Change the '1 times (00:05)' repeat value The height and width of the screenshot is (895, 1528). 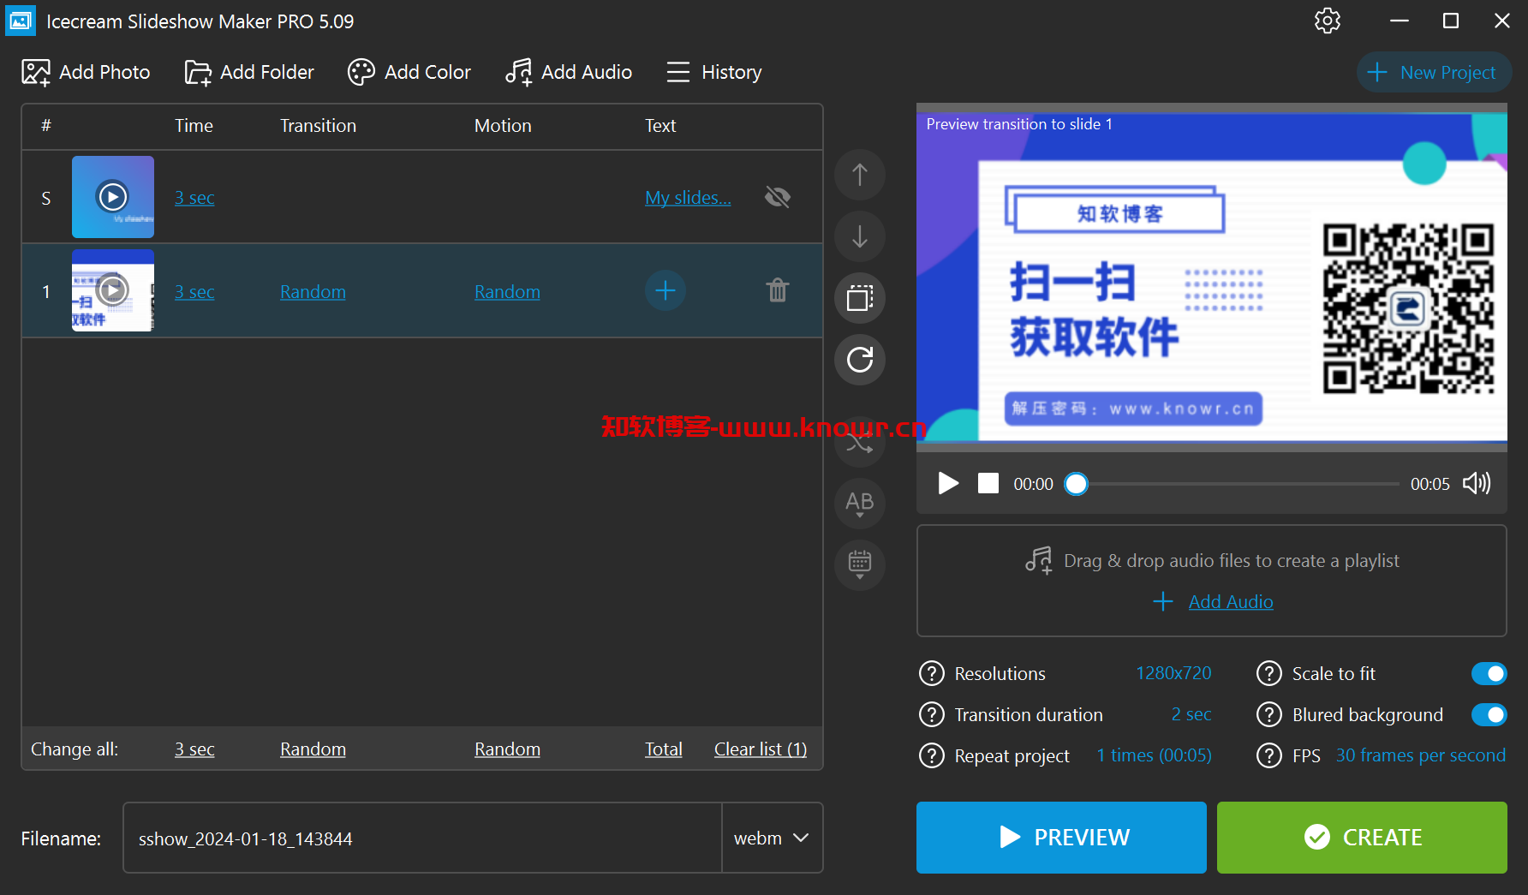(1155, 756)
